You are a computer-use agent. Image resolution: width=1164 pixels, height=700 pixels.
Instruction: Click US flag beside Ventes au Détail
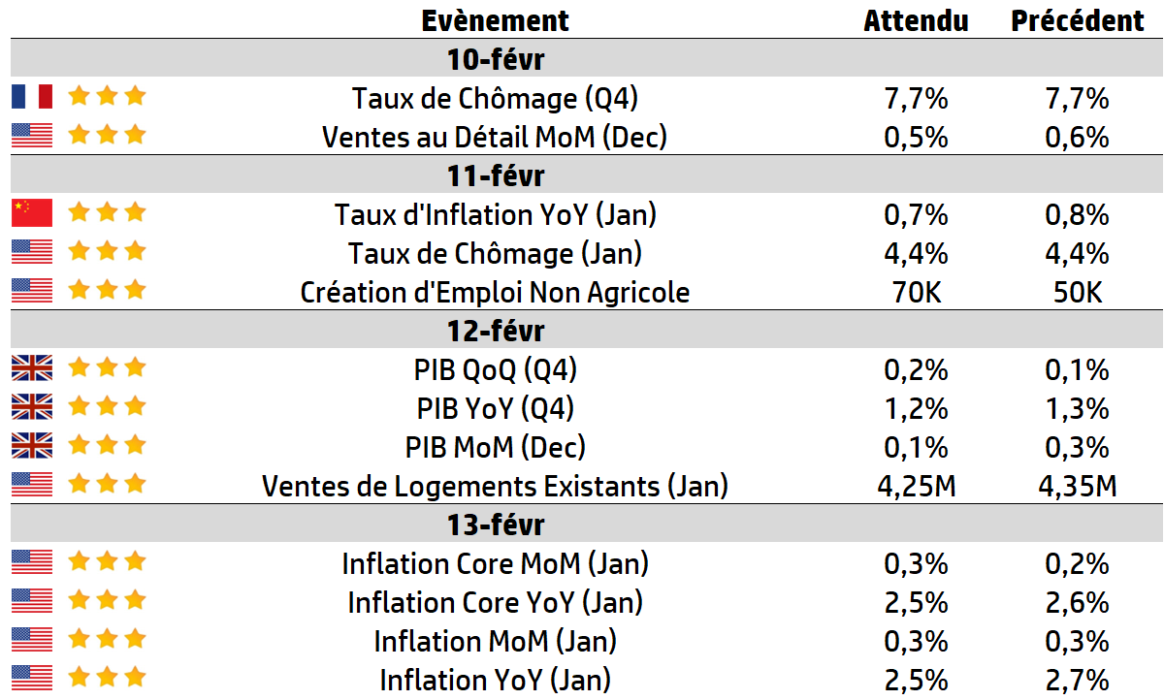point(32,136)
